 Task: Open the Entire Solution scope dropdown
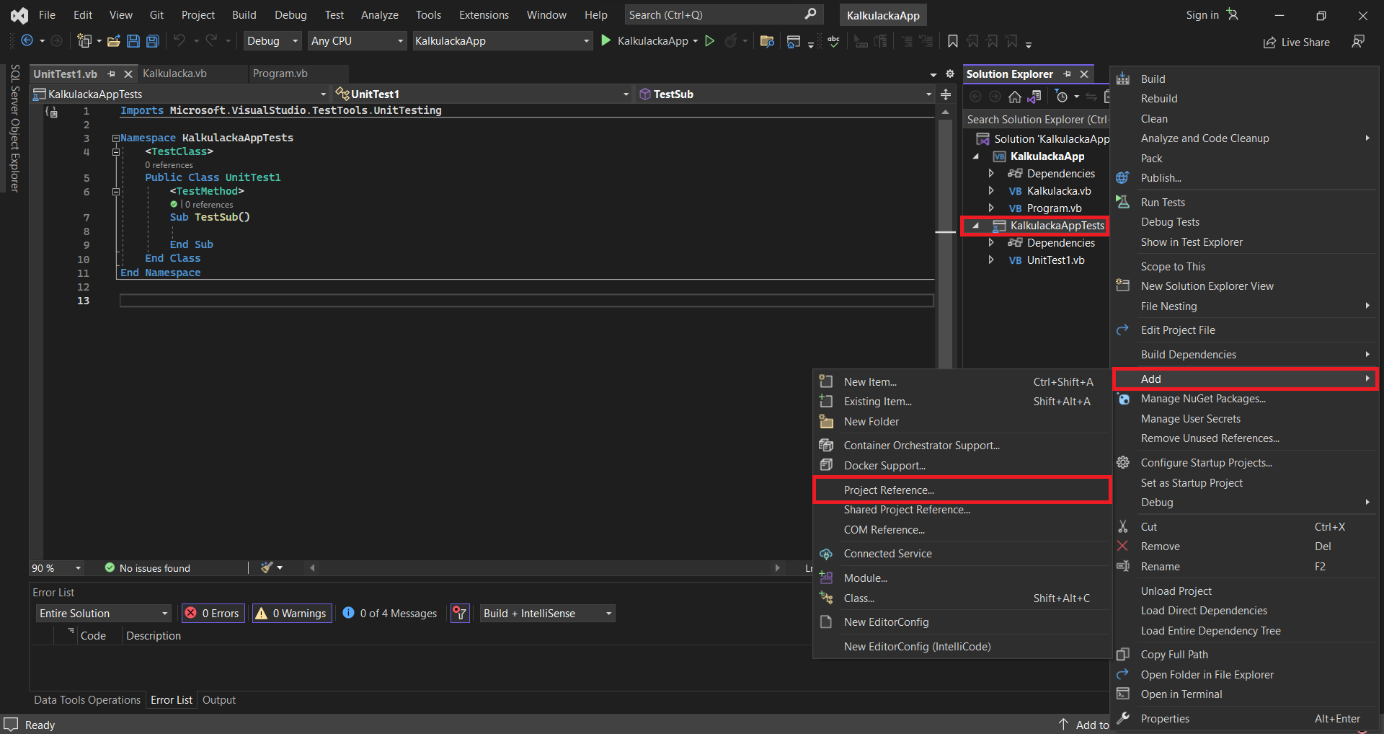[x=103, y=613]
